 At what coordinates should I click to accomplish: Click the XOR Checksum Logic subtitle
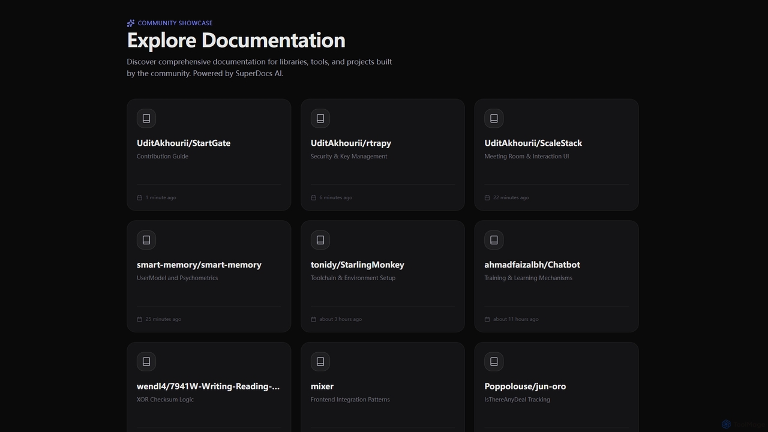[x=166, y=400]
